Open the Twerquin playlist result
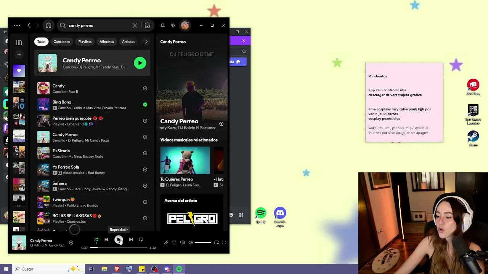This screenshot has height=274, width=488. 91,202
